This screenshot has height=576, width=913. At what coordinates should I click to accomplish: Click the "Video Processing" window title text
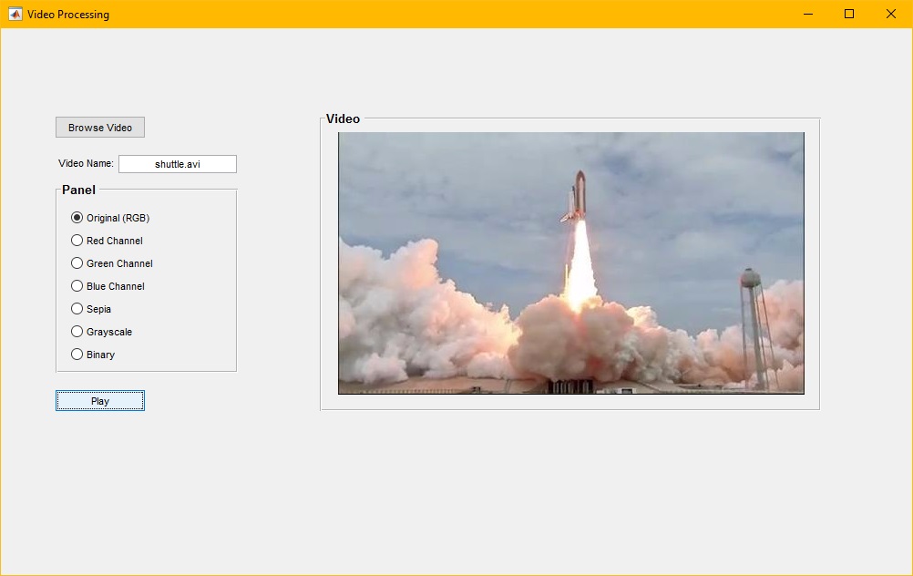click(68, 15)
